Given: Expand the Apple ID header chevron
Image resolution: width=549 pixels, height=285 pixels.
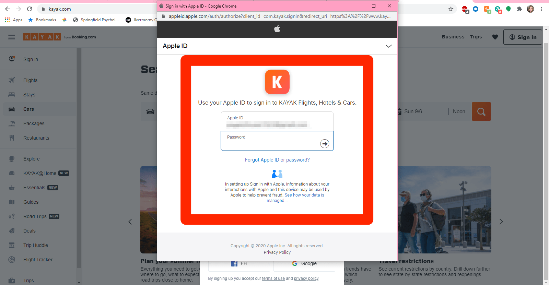Looking at the screenshot, I should point(388,46).
